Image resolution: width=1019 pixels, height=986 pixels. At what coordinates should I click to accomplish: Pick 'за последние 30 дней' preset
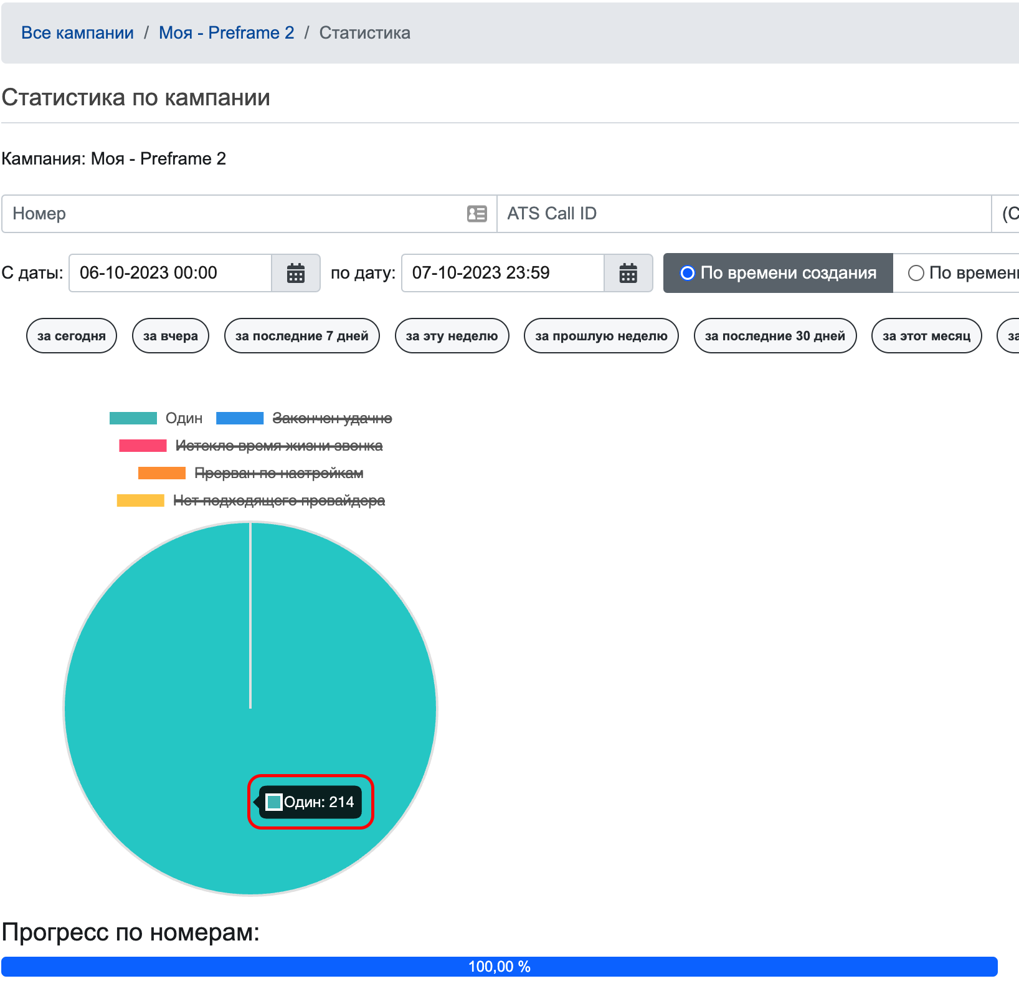pos(774,336)
